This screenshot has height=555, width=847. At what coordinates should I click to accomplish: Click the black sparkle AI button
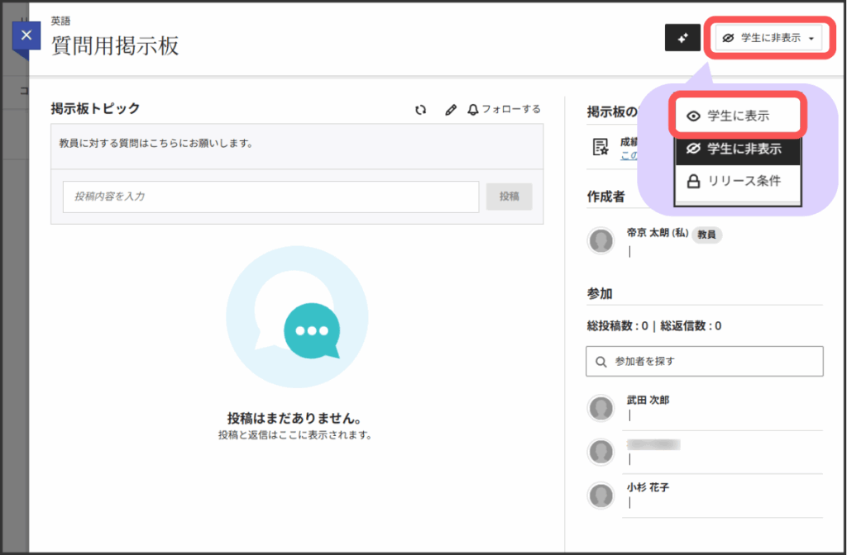[682, 38]
